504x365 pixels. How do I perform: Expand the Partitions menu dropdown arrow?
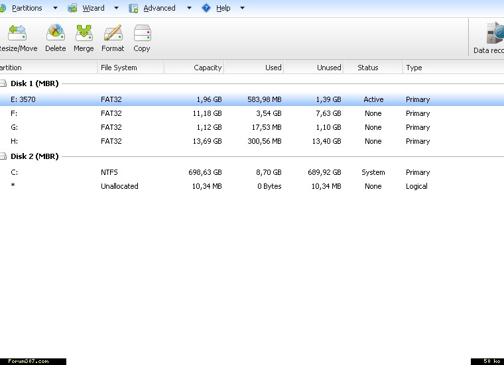click(x=54, y=8)
